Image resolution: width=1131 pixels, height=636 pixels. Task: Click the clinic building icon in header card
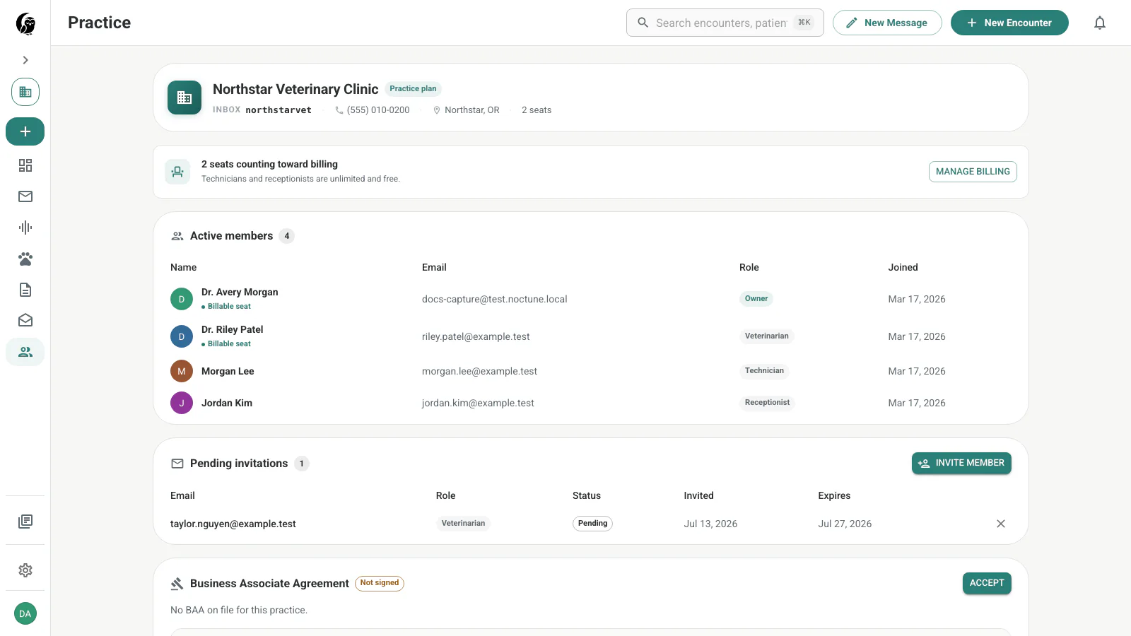[184, 98]
